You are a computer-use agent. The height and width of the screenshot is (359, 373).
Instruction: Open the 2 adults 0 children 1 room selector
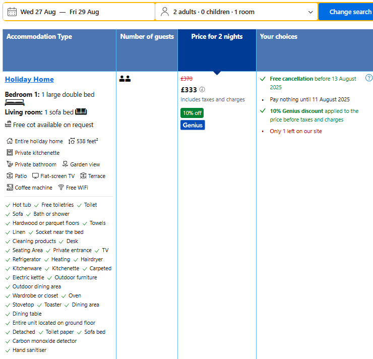[236, 12]
